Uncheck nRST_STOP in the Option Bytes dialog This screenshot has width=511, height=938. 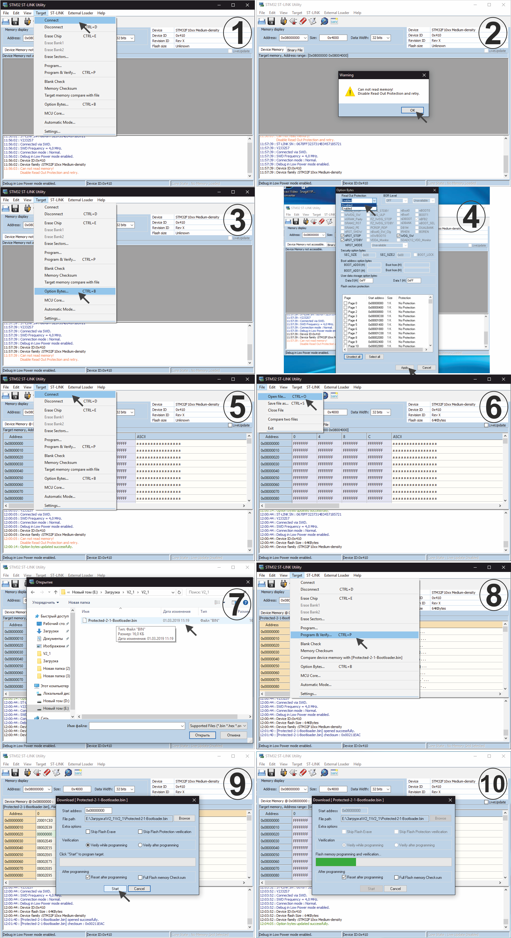pos(343,236)
